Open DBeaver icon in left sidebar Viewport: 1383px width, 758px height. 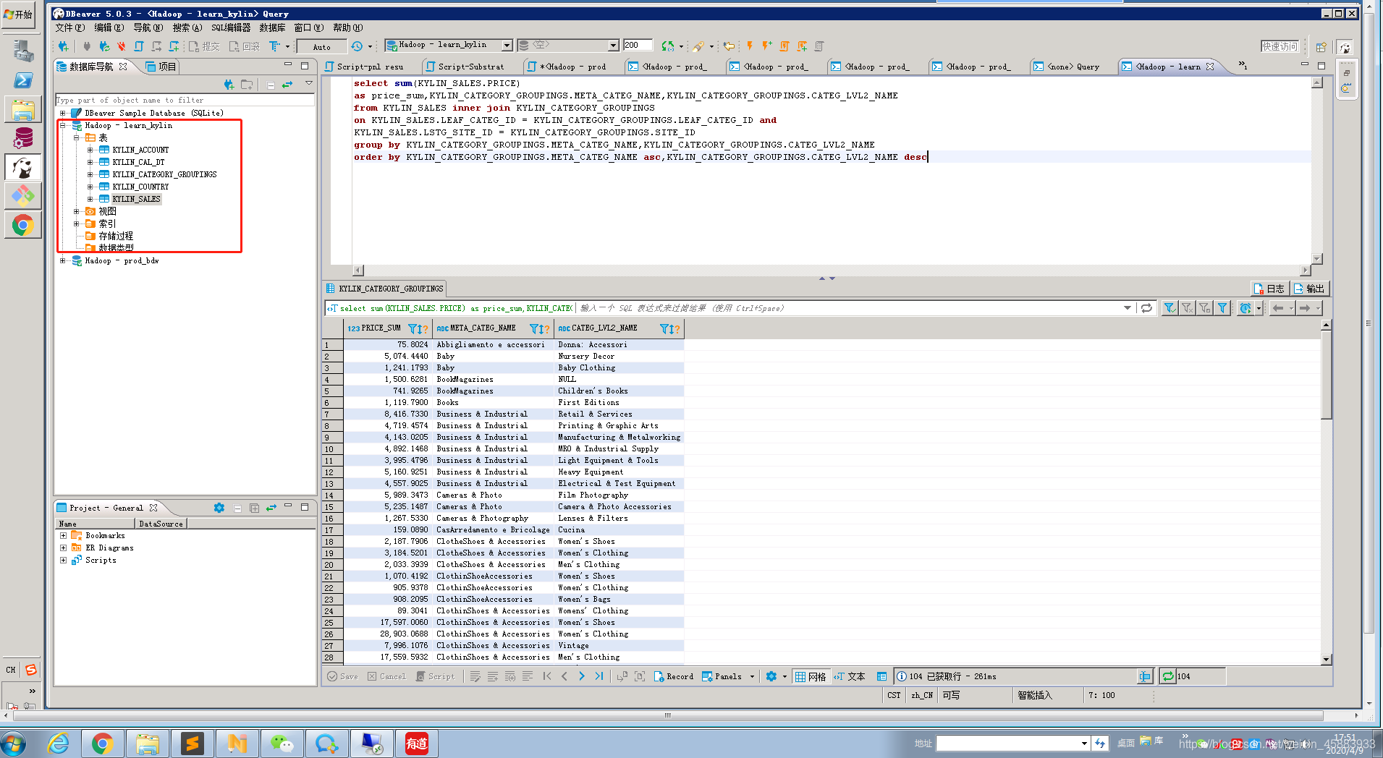22,167
